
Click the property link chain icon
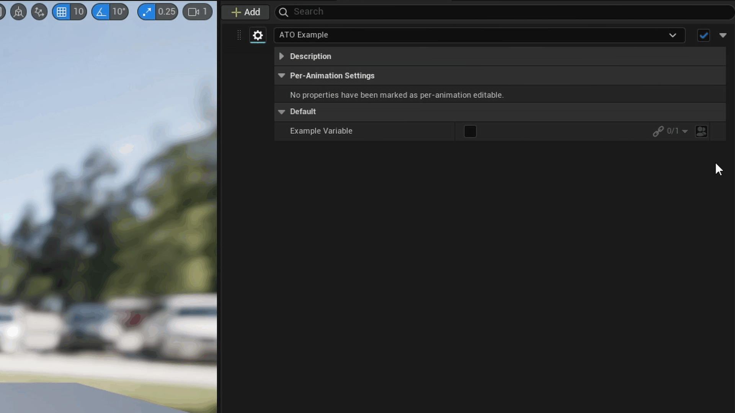(658, 131)
